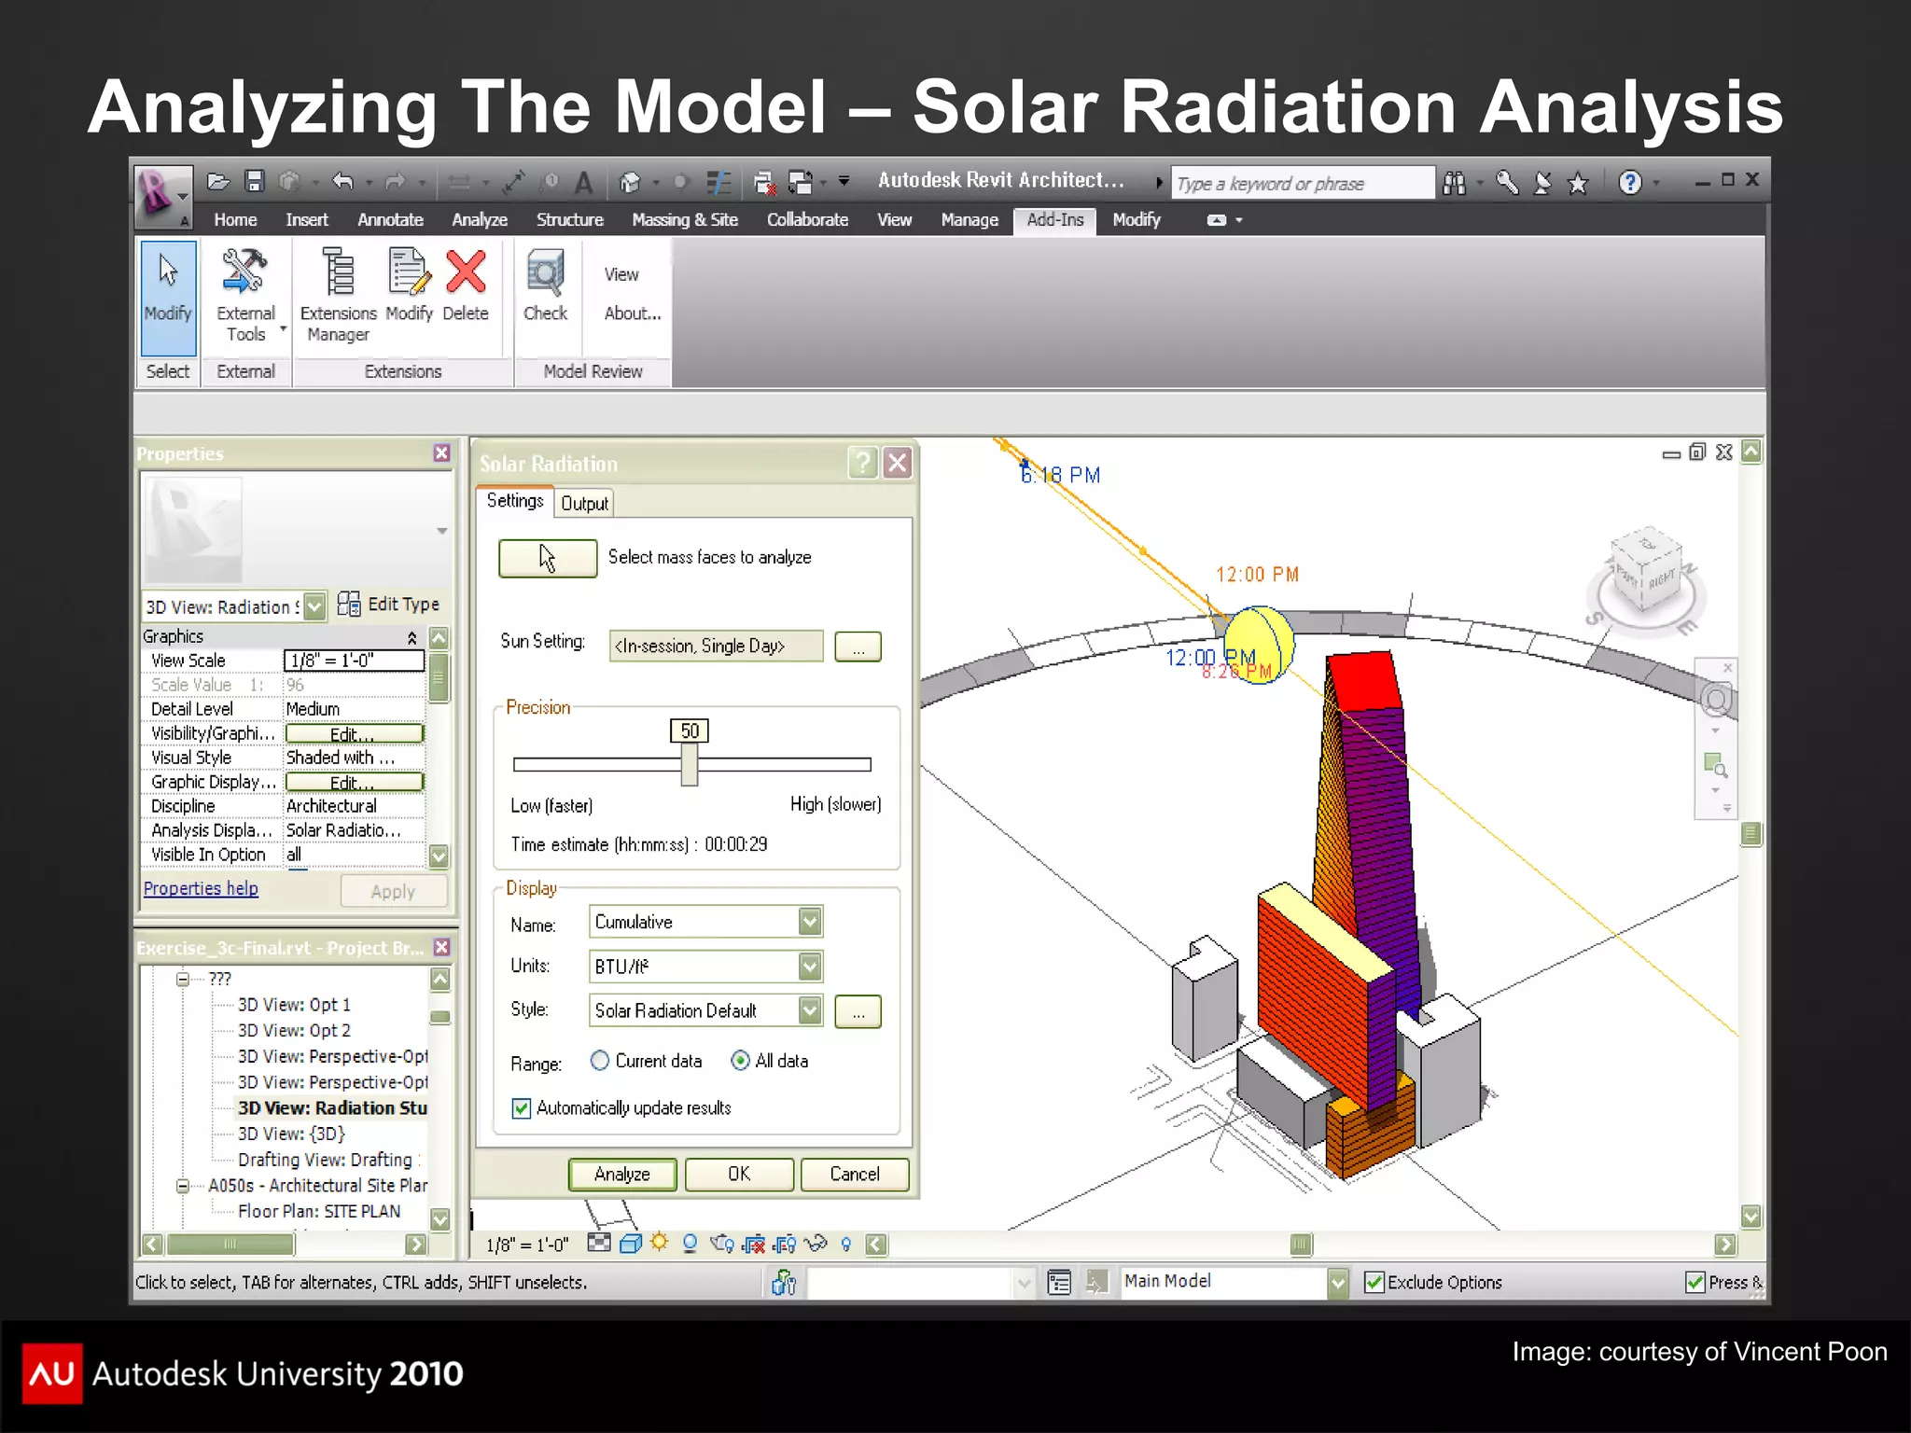Open Extensions Manager
Screen dimensions: 1911x1433
point(338,297)
